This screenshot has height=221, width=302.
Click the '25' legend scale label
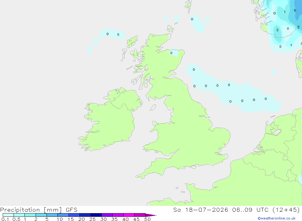[93, 219]
